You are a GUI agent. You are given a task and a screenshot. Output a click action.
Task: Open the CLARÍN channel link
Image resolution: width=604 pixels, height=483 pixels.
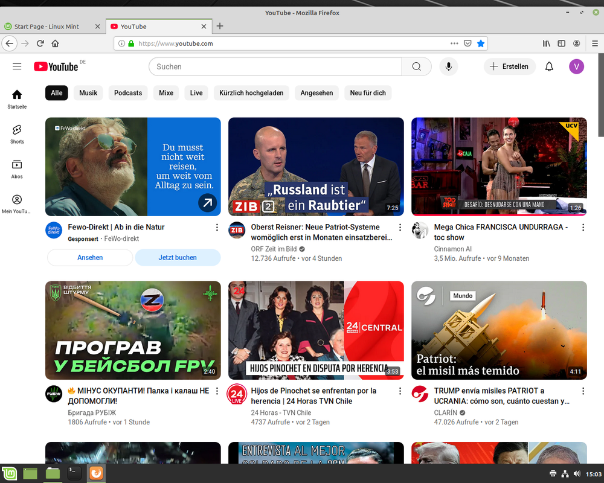click(x=445, y=412)
